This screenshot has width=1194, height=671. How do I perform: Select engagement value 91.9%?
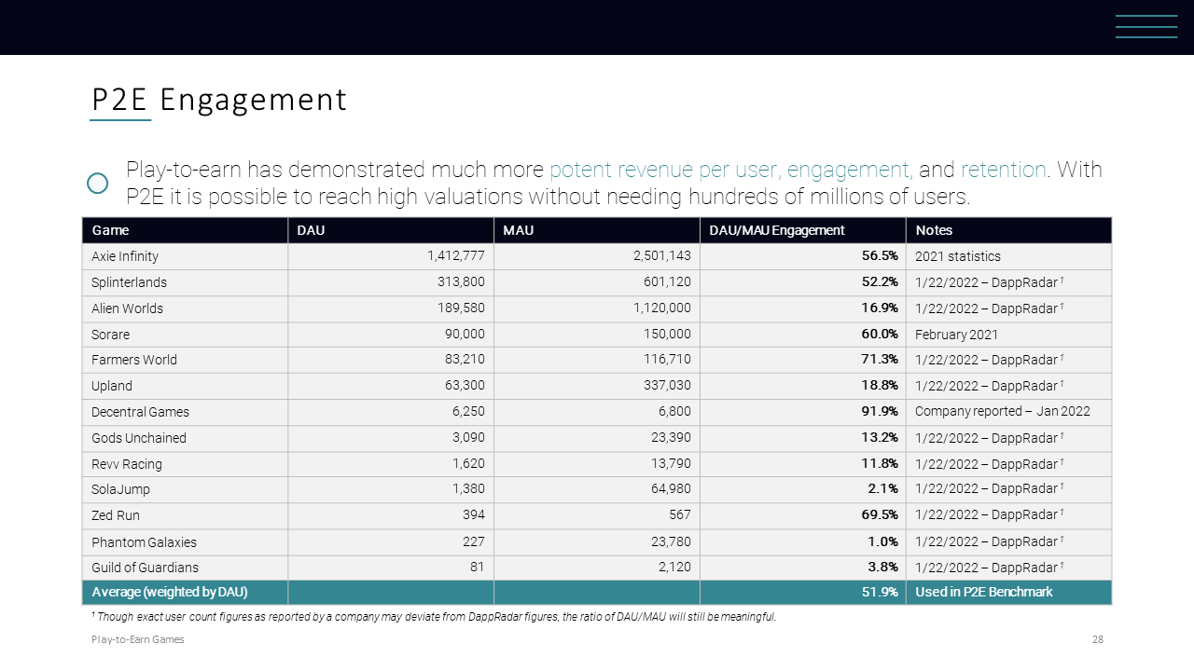point(880,412)
